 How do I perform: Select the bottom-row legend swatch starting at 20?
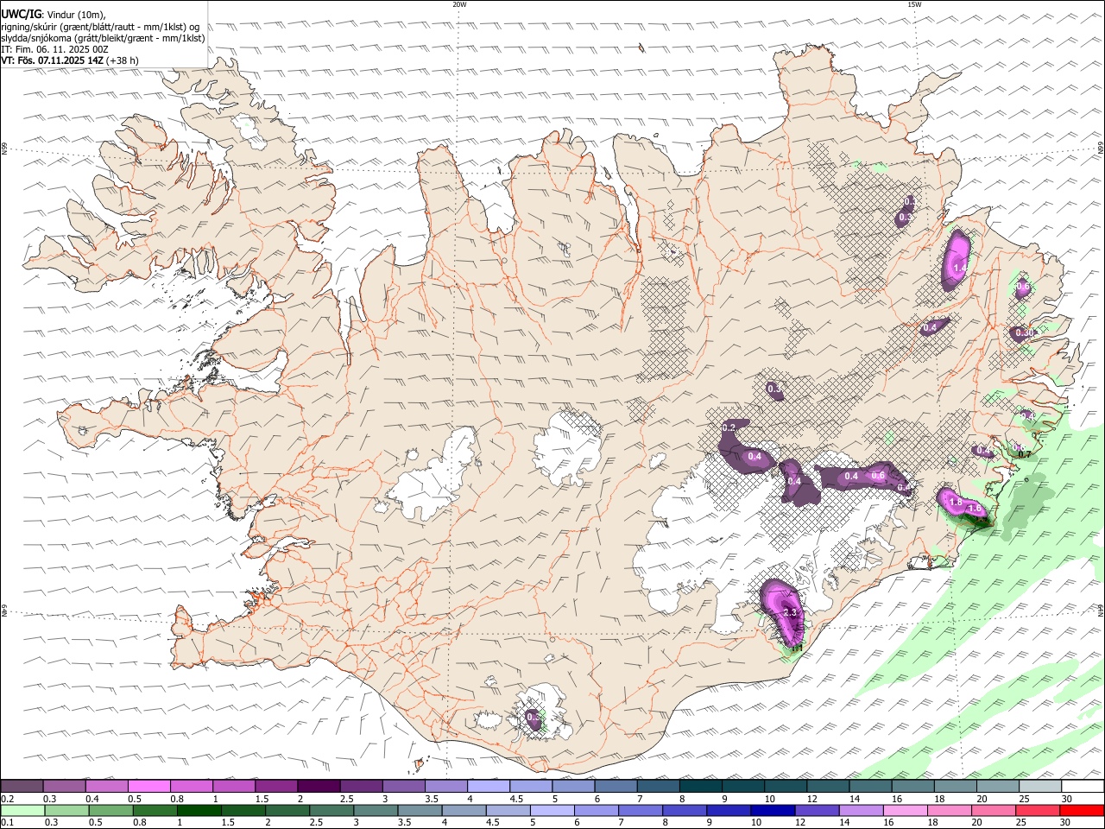click(x=993, y=810)
